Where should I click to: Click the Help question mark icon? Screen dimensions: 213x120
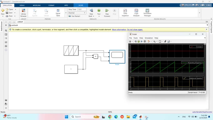click(x=203, y=5)
